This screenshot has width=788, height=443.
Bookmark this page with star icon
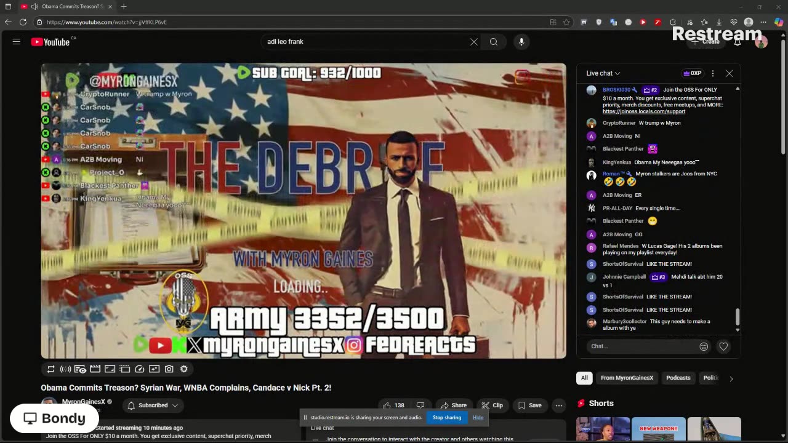[566, 22]
